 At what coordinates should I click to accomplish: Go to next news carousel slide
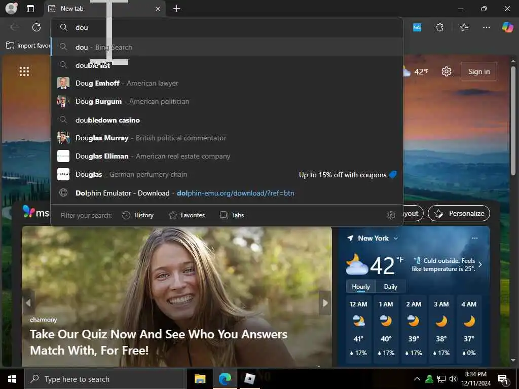[x=325, y=303]
